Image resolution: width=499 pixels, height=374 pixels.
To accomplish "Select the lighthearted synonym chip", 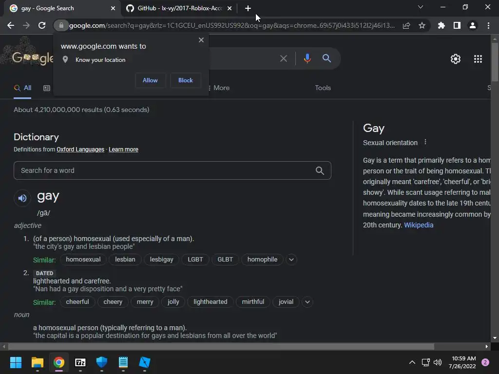I will [211, 302].
